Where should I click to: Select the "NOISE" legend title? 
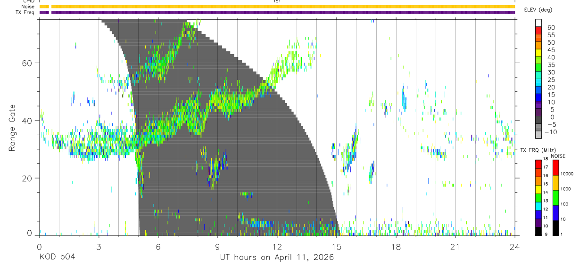pos(559,156)
